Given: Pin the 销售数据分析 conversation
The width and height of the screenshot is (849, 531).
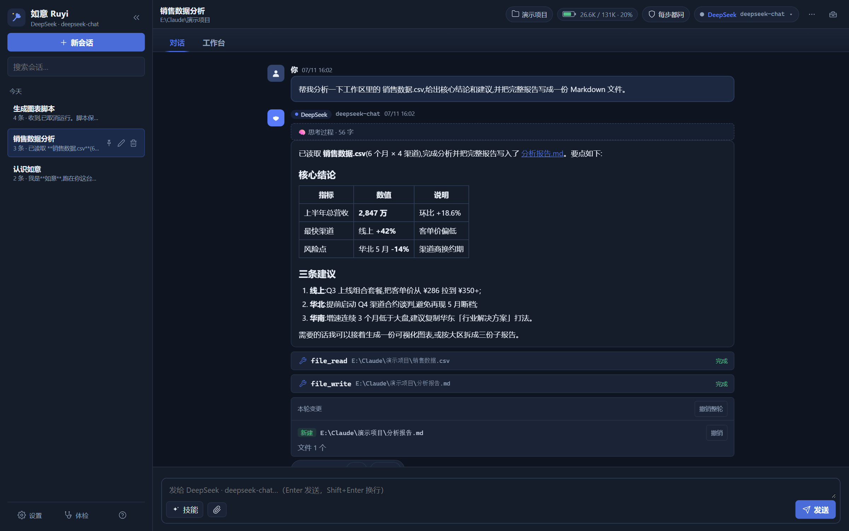Looking at the screenshot, I should (x=109, y=143).
